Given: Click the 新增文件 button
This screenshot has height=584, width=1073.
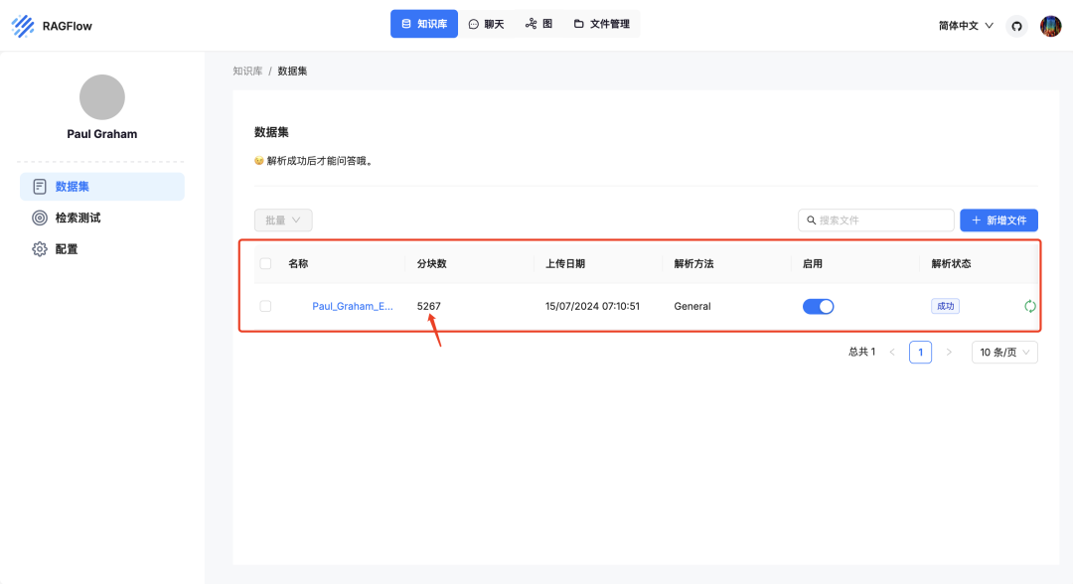Looking at the screenshot, I should [998, 219].
